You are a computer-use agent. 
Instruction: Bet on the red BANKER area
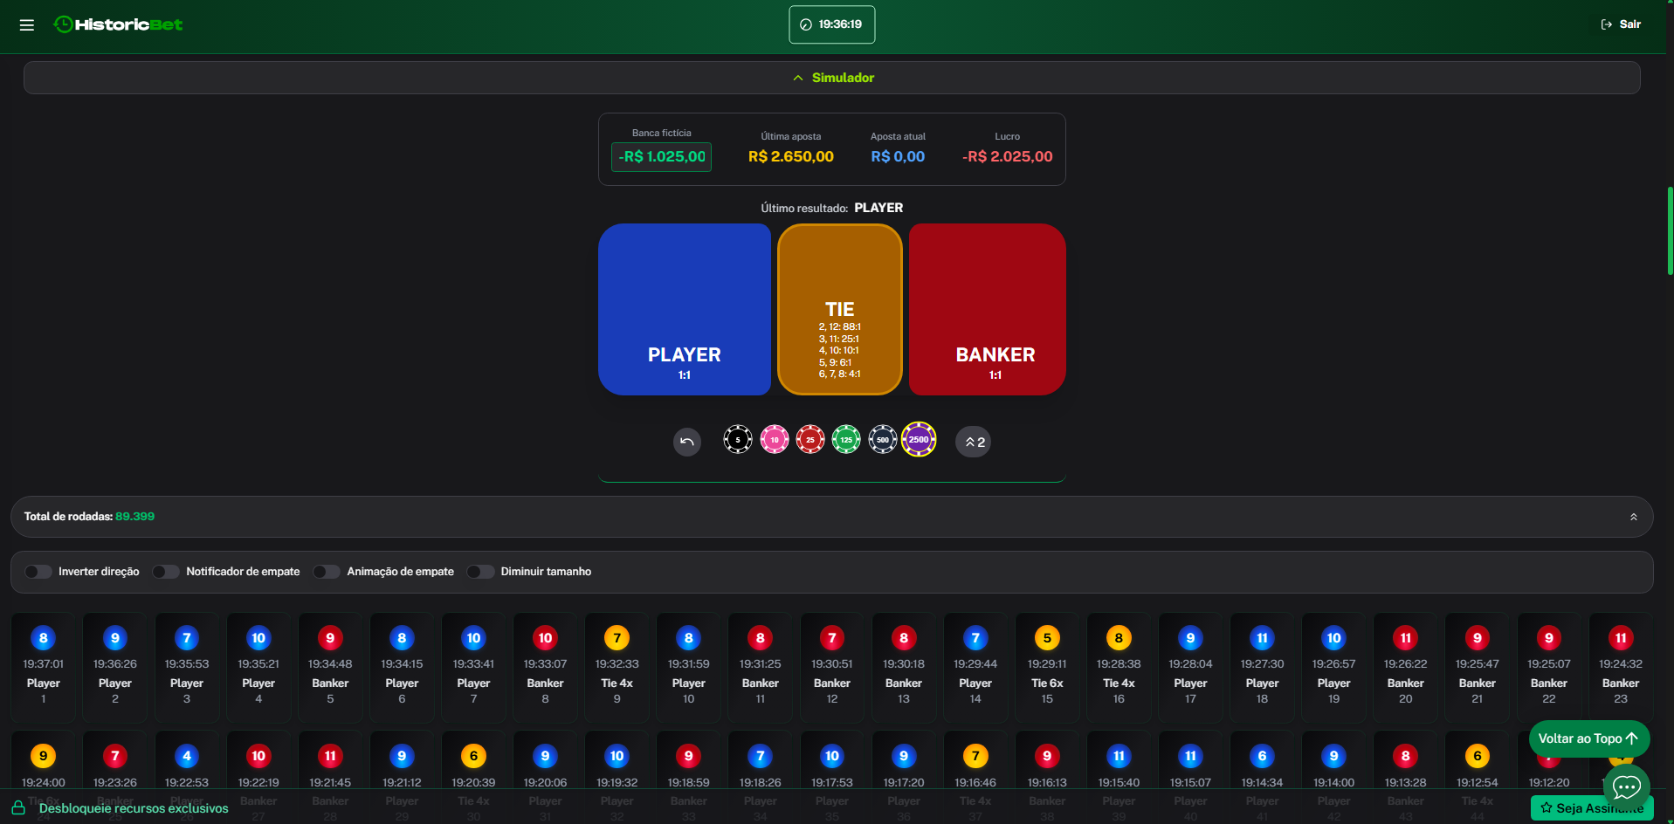pos(988,309)
